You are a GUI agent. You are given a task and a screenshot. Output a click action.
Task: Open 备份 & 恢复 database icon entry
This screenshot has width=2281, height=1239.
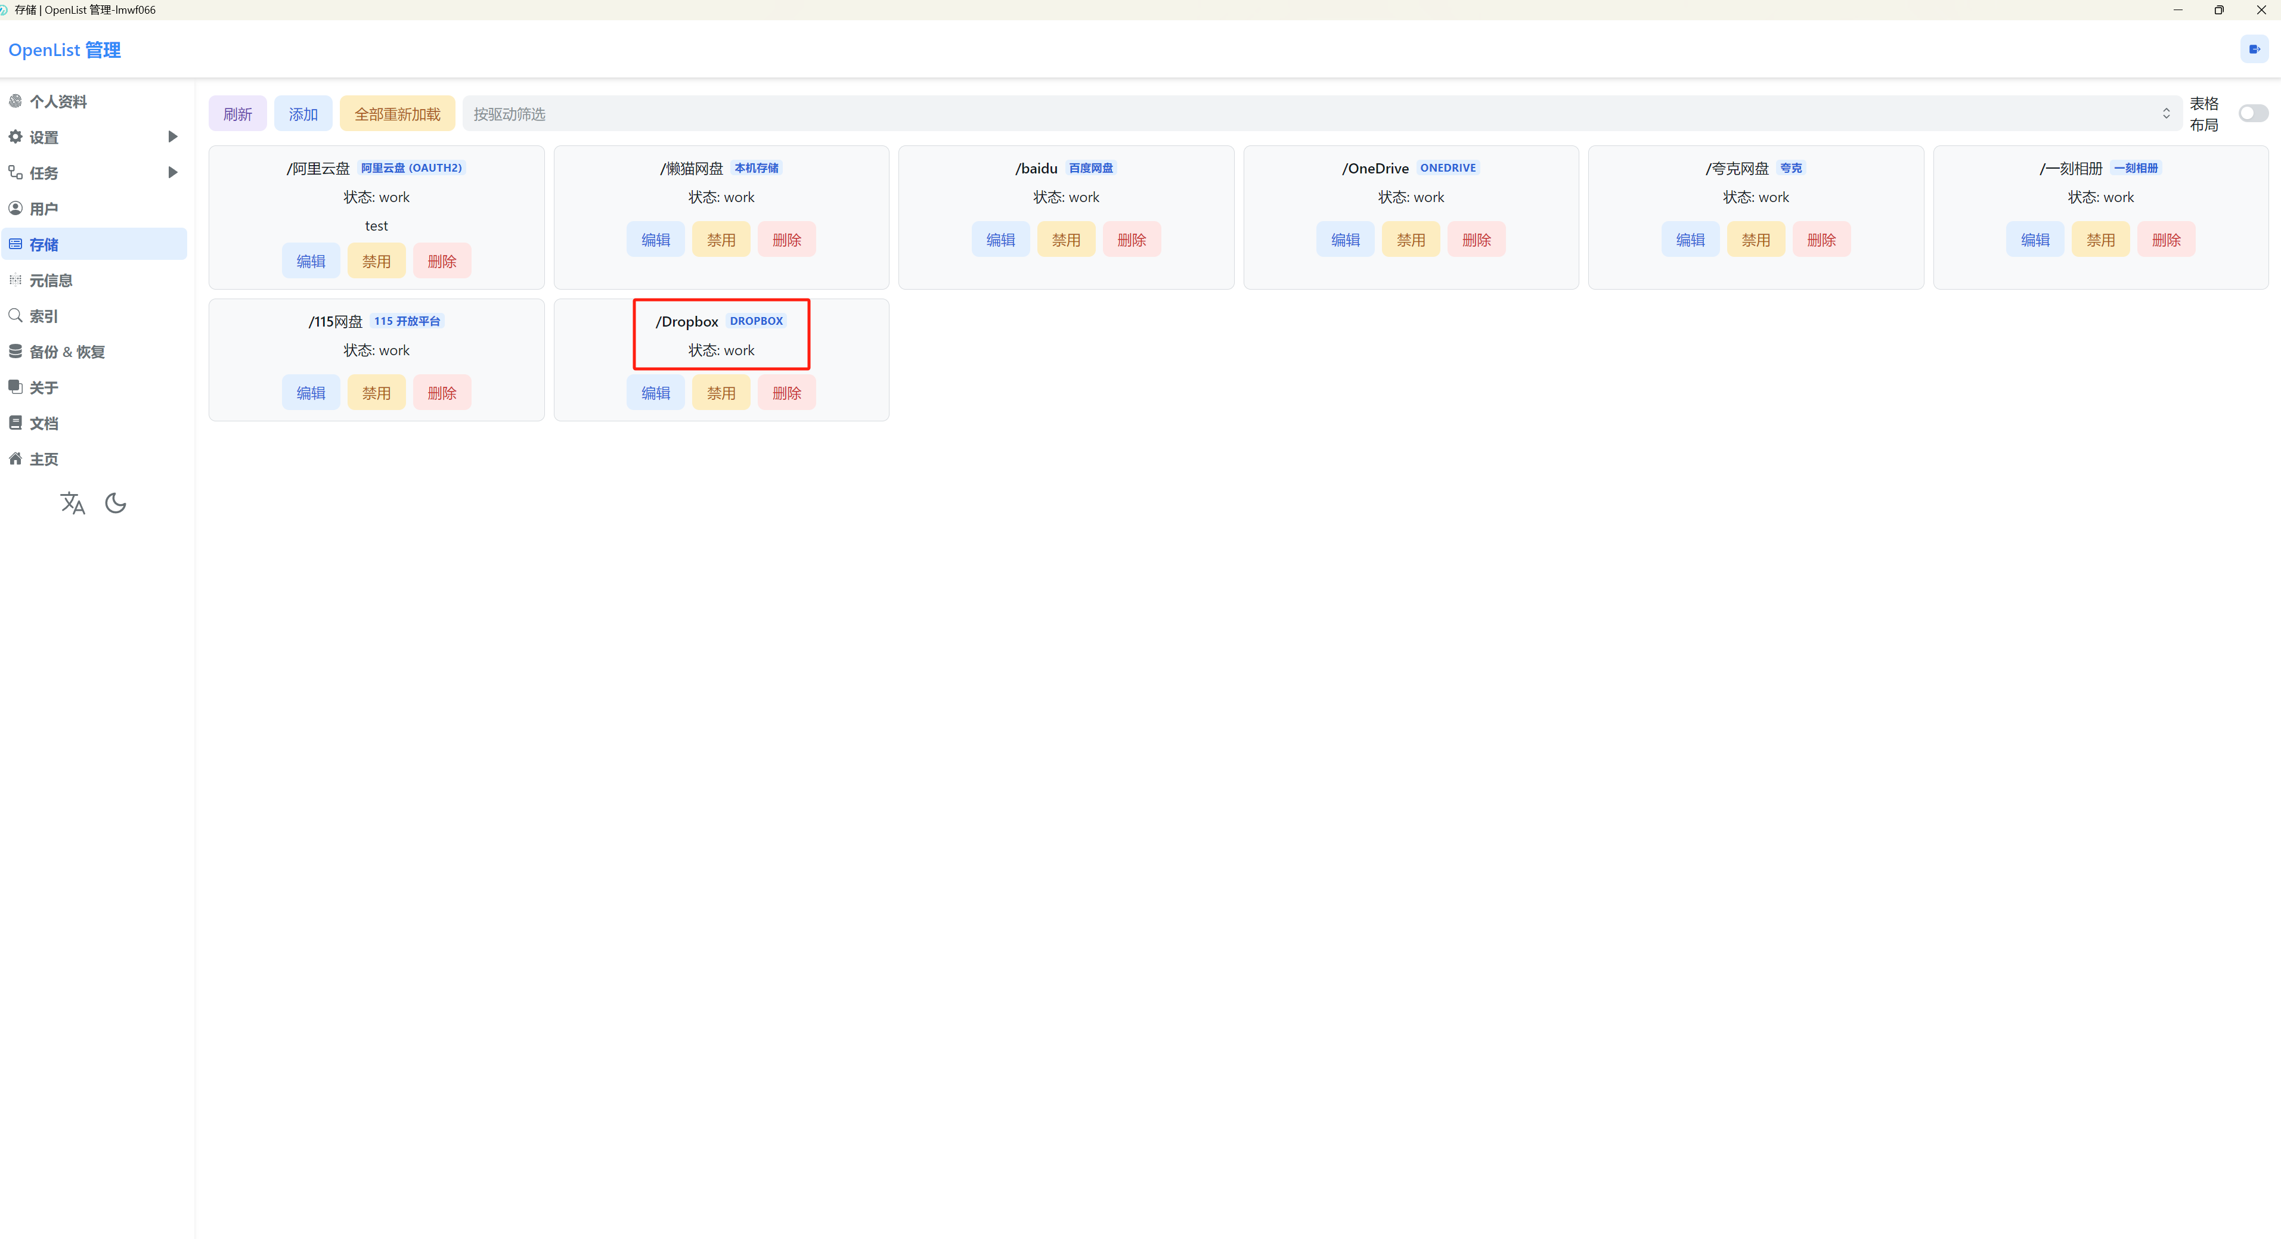pyautogui.click(x=15, y=352)
